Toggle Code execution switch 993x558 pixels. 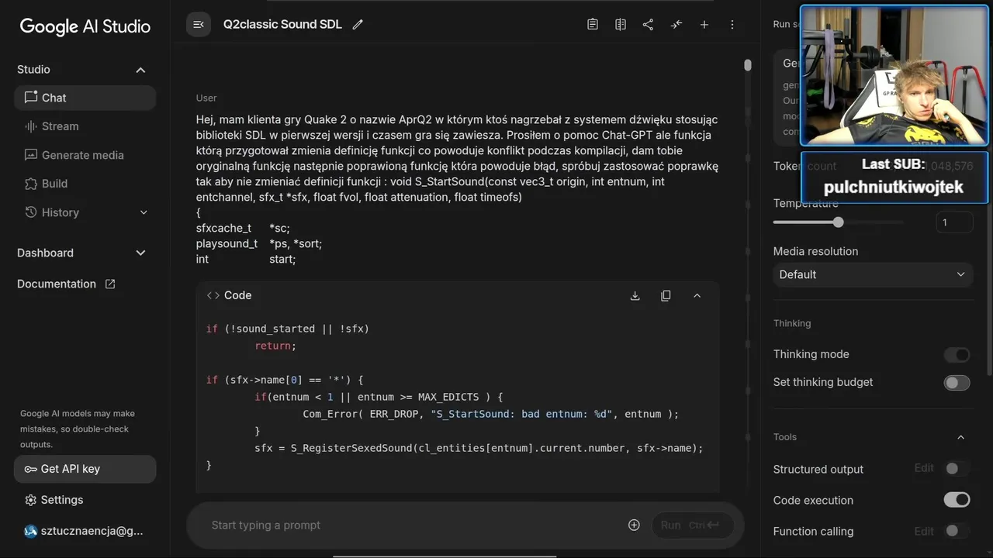click(957, 500)
